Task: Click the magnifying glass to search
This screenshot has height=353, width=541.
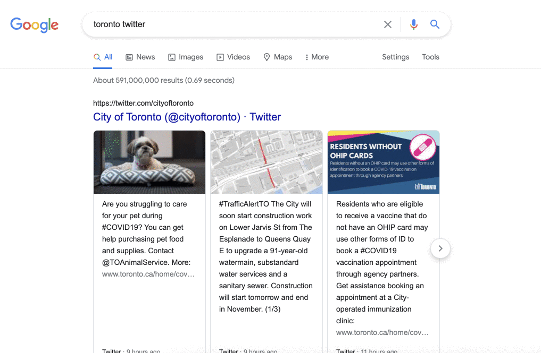Action: coord(435,24)
